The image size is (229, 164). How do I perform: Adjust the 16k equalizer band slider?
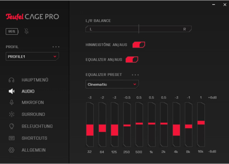[x=201, y=122]
